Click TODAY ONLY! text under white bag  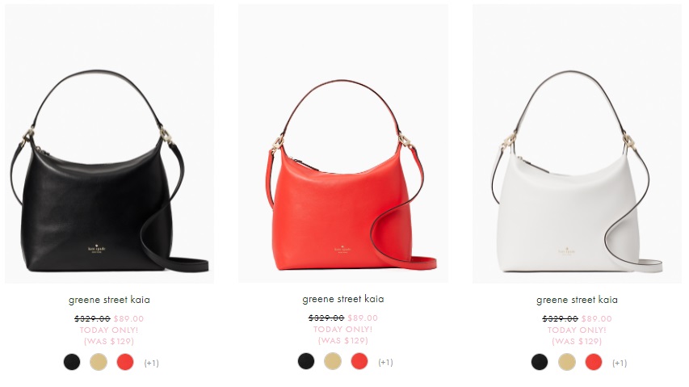tap(577, 330)
